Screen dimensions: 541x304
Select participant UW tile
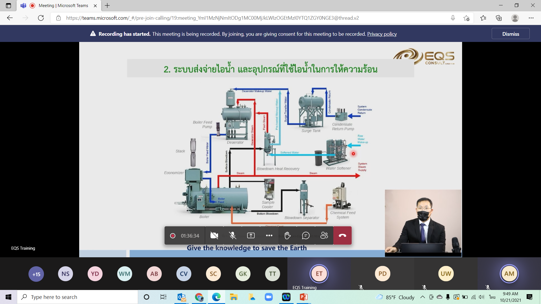click(446, 274)
